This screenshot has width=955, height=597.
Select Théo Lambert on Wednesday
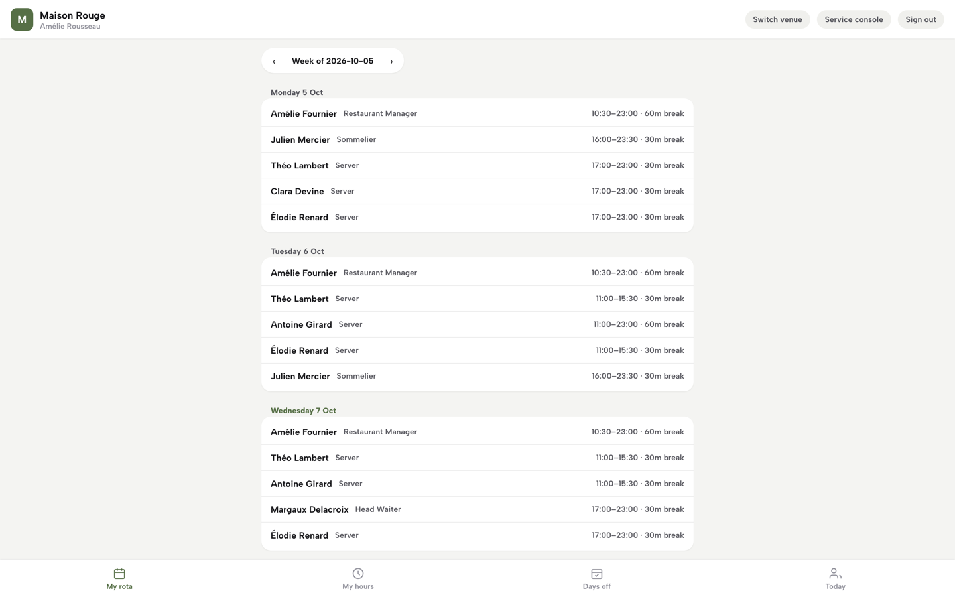477,458
